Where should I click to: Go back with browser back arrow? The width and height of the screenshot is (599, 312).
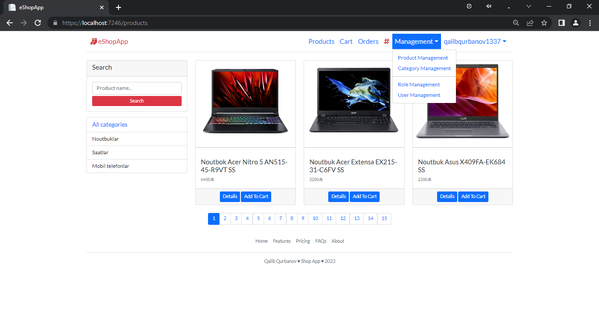click(x=10, y=23)
